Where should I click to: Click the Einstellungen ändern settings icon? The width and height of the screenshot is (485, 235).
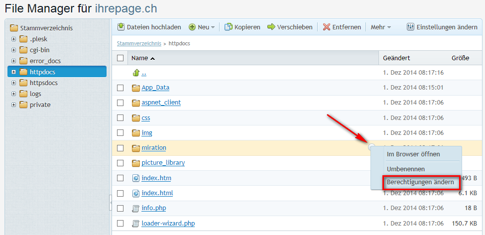tap(410, 27)
